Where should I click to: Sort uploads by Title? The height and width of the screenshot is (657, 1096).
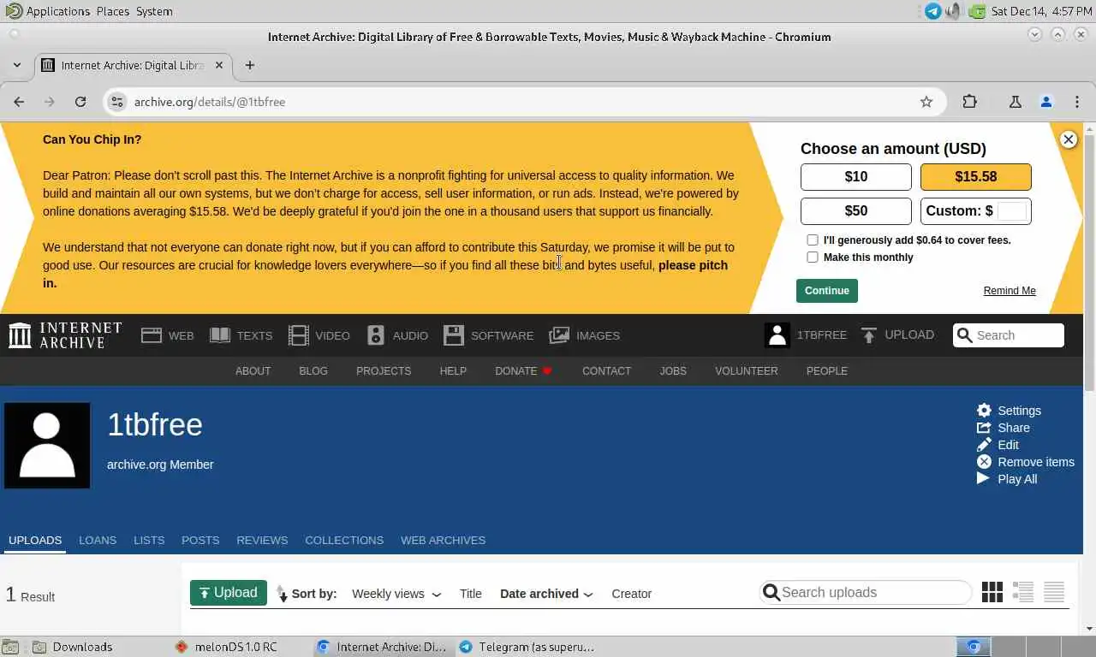pyautogui.click(x=471, y=594)
